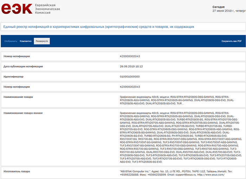The image size is (246, 179).
Task: Click the Идентификатор row label
Action: coord(13,76)
